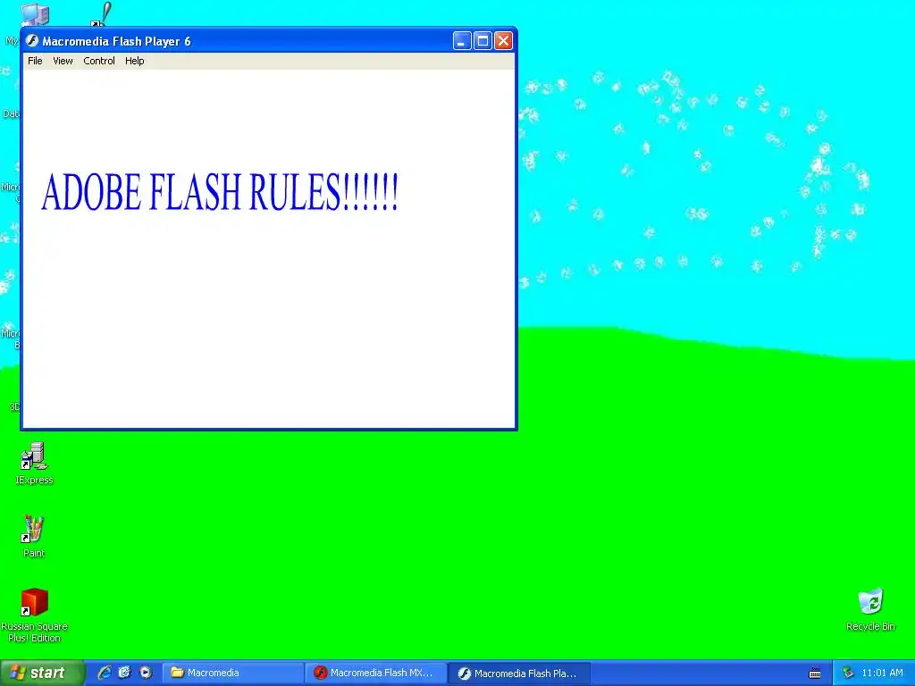Maximize the Flash Player 6 window
This screenshot has height=686, width=915.
point(483,41)
